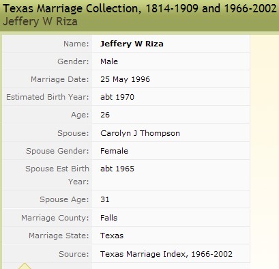The width and height of the screenshot is (279, 269).
Task: Click the Spouse Est Birth Year label
Action: click(57, 175)
